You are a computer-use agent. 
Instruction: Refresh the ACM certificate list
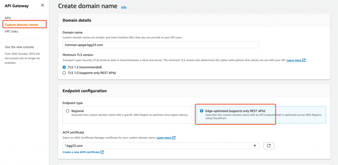269,146
